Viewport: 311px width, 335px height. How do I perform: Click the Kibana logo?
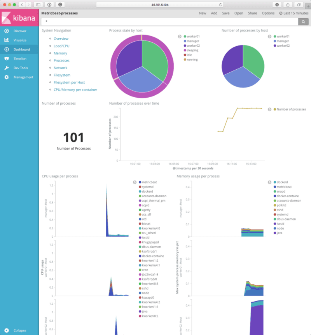point(19,18)
